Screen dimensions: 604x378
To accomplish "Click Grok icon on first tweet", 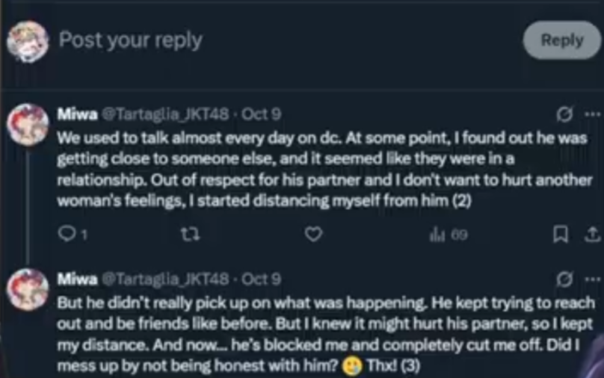I will tap(564, 114).
